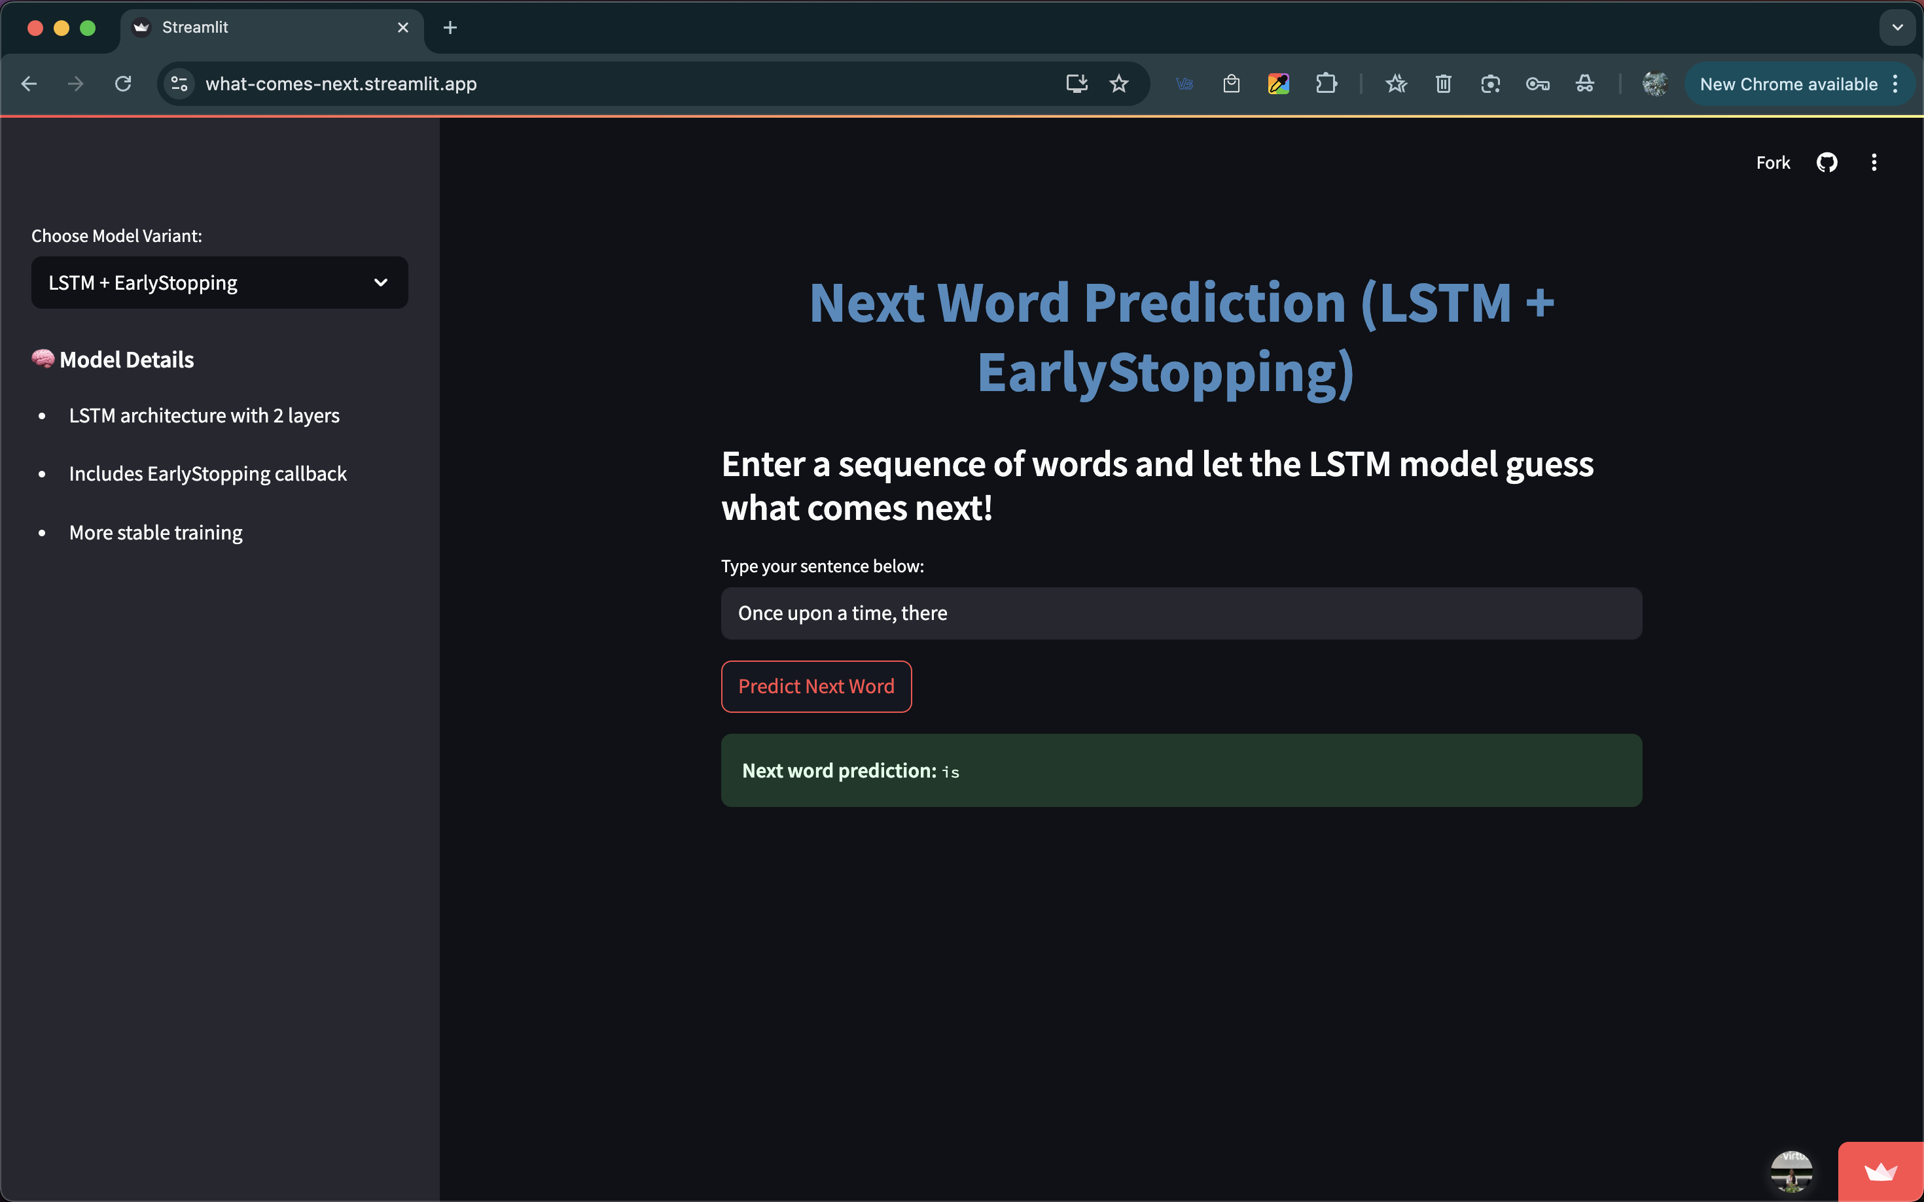The image size is (1924, 1202).
Task: Click the creator profile avatar at bottom right
Action: [x=1791, y=1171]
